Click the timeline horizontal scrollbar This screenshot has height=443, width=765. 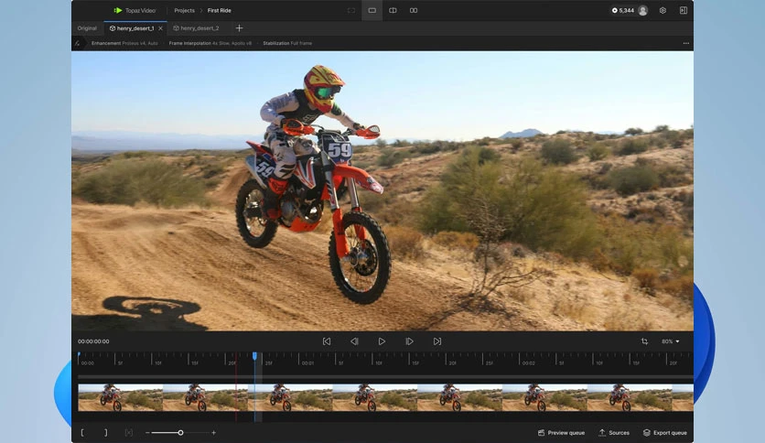point(385,377)
